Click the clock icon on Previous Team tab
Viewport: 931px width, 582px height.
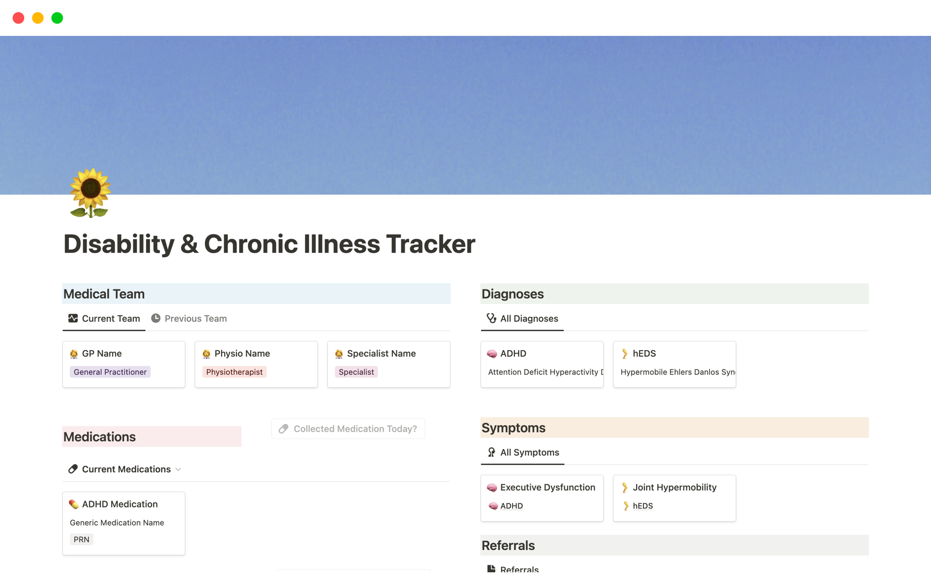(156, 318)
